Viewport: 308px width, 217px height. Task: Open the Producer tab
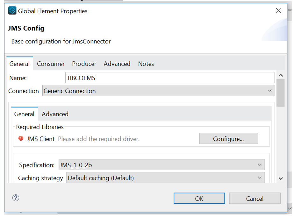tap(84, 64)
